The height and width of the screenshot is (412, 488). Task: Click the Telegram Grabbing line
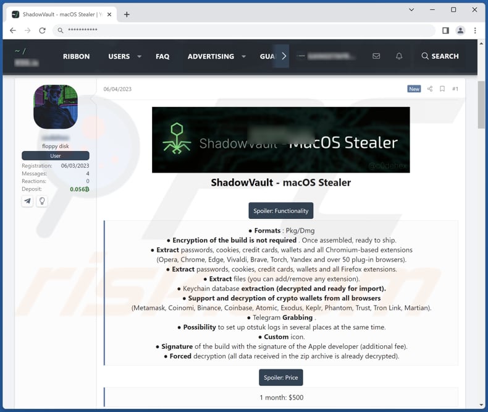pyautogui.click(x=281, y=317)
